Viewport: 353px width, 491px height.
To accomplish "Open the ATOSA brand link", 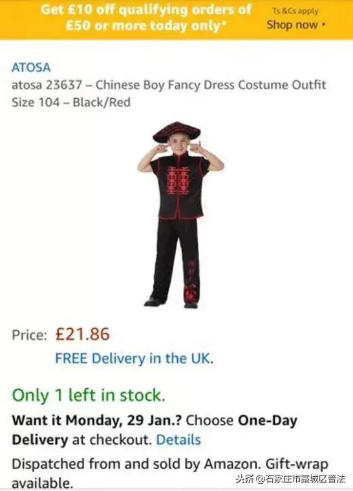I will pyautogui.click(x=31, y=67).
